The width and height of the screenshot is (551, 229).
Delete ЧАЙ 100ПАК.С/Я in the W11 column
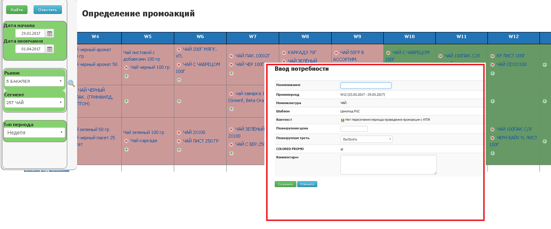pos(440,56)
